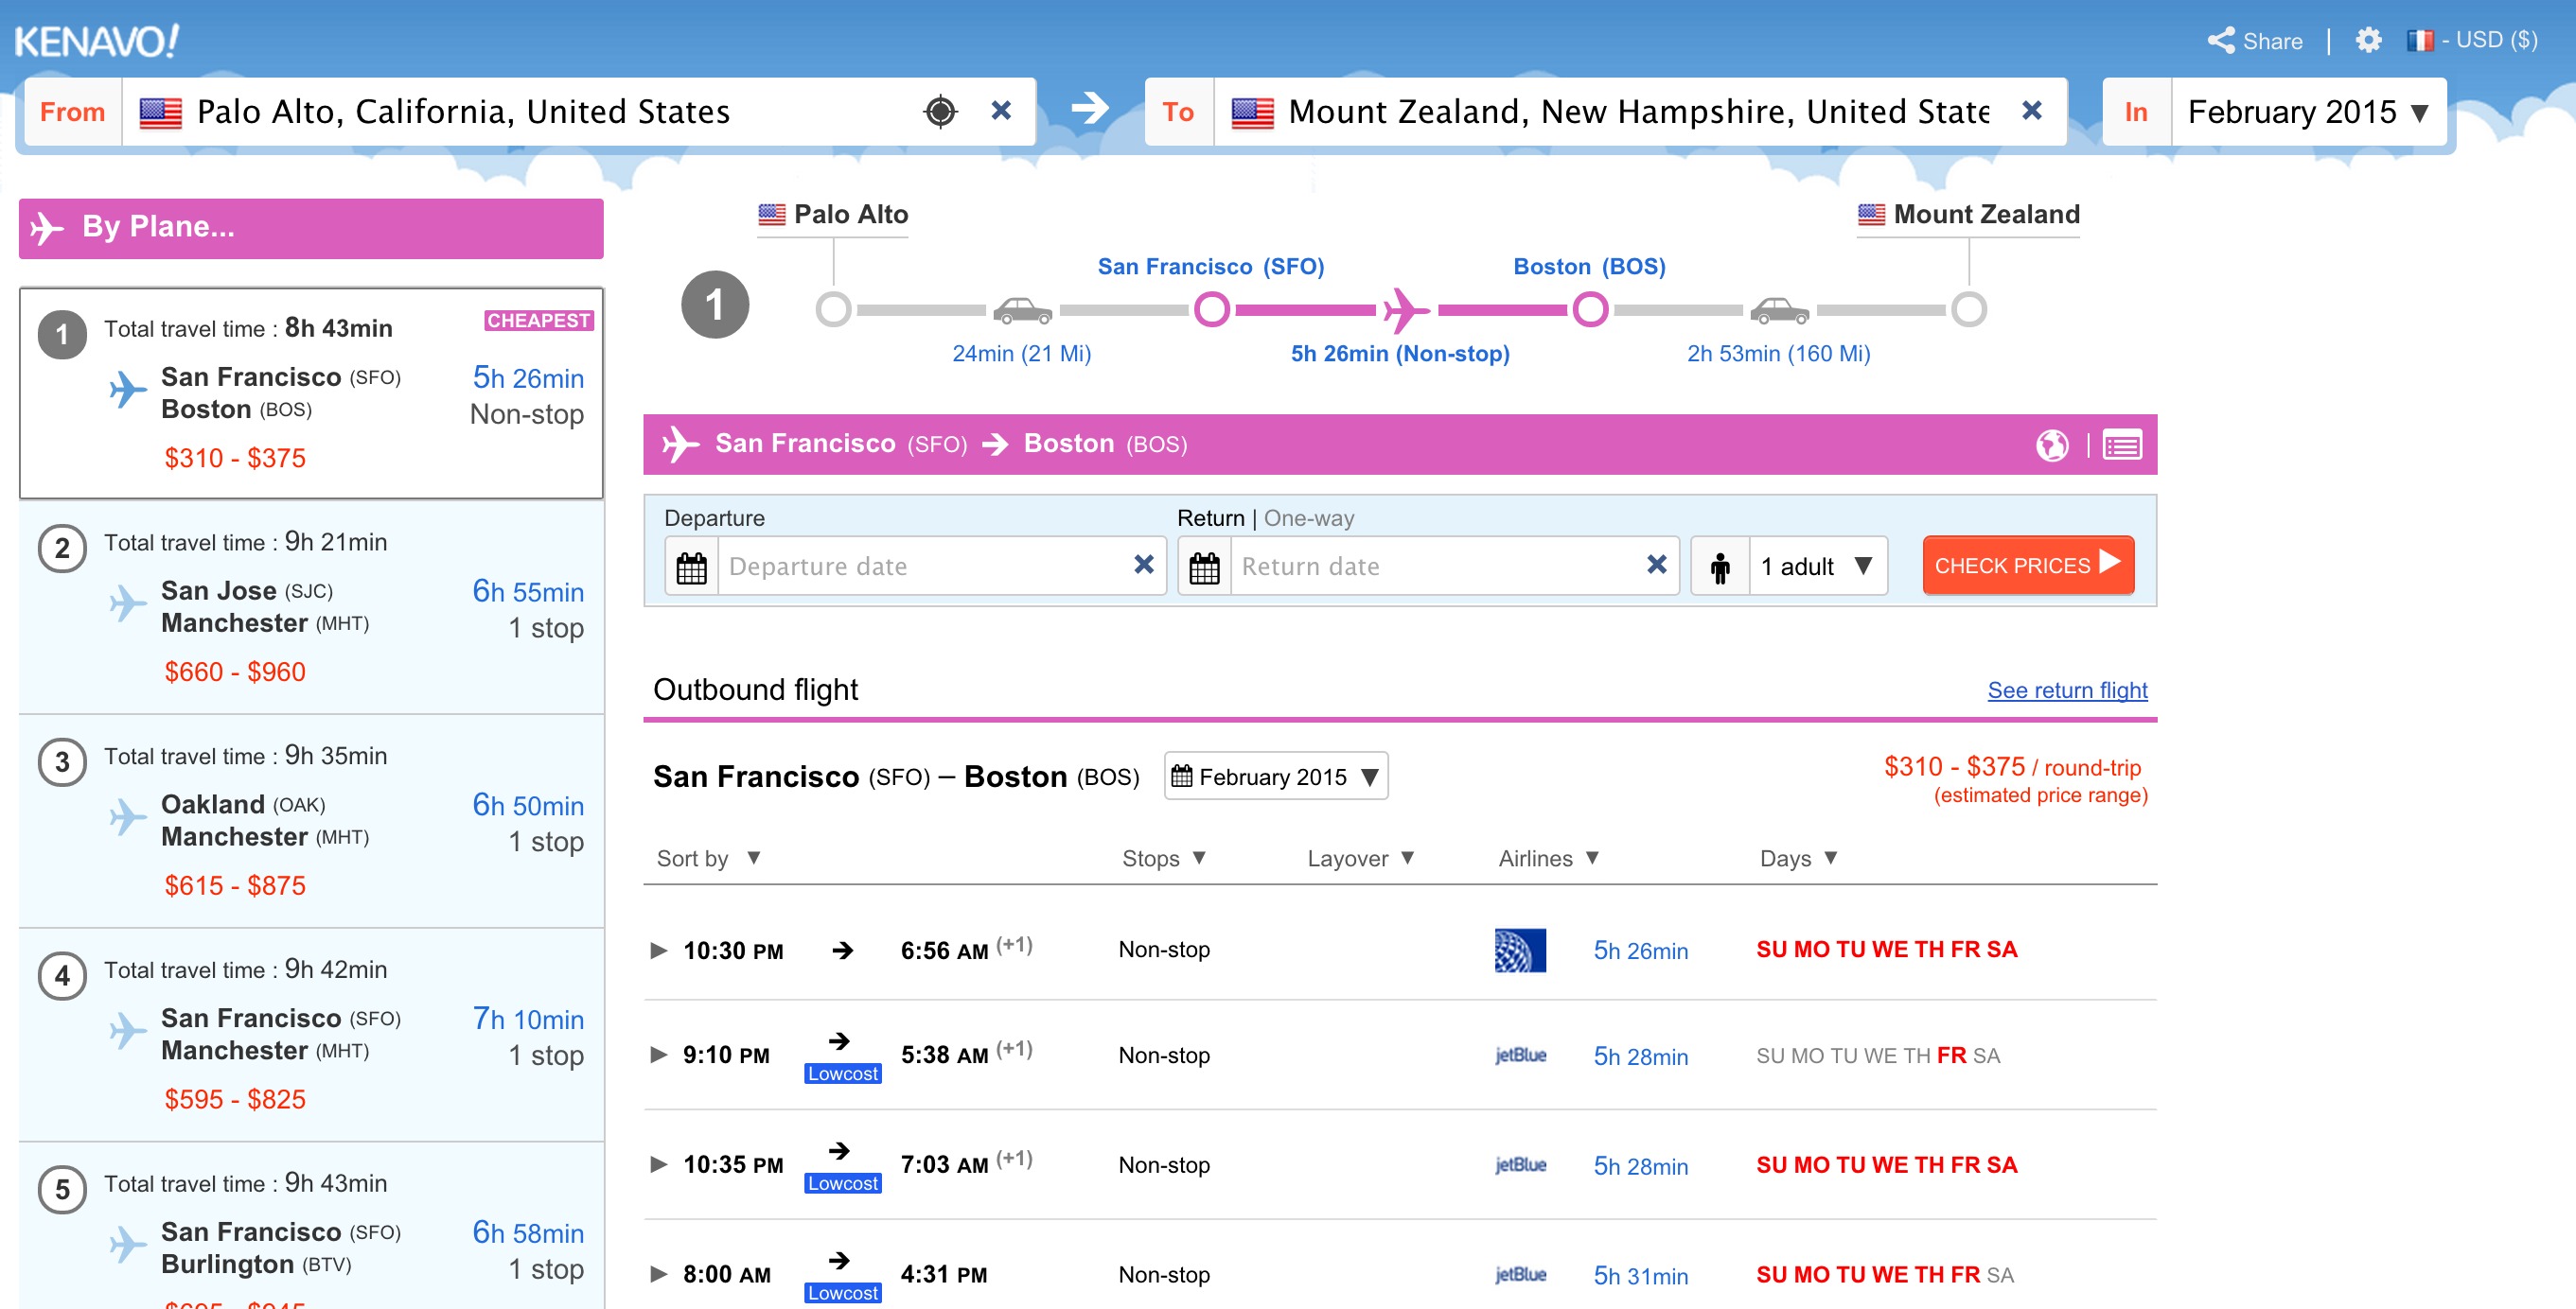Select One-way trip option
This screenshot has width=2576, height=1309.
(1308, 517)
